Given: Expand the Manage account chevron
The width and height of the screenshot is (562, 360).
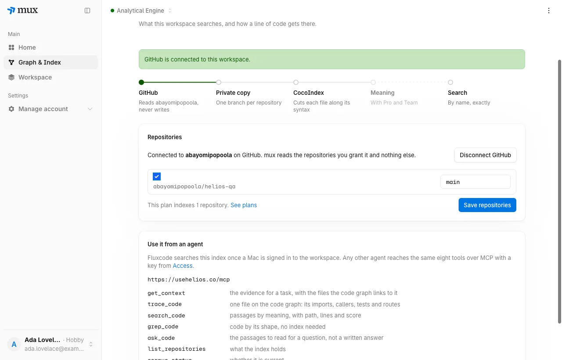Looking at the screenshot, I should (x=90, y=109).
